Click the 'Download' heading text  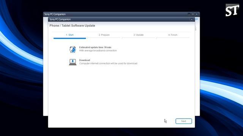pos(84,60)
